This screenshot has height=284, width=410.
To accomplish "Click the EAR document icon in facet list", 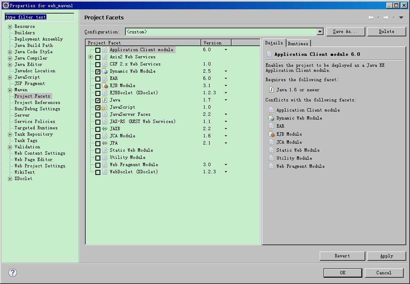I will tap(105, 78).
